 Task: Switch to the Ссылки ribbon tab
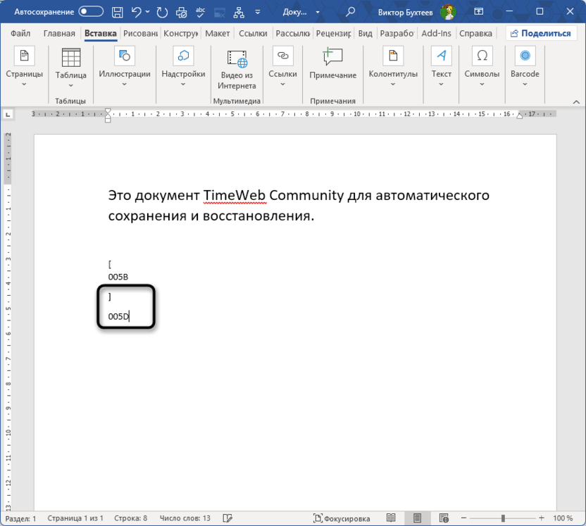pyautogui.click(x=253, y=33)
